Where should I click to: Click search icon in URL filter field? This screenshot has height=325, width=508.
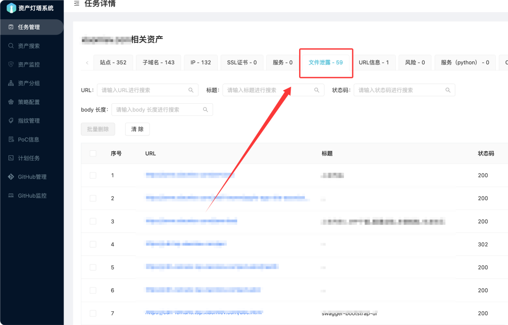191,90
